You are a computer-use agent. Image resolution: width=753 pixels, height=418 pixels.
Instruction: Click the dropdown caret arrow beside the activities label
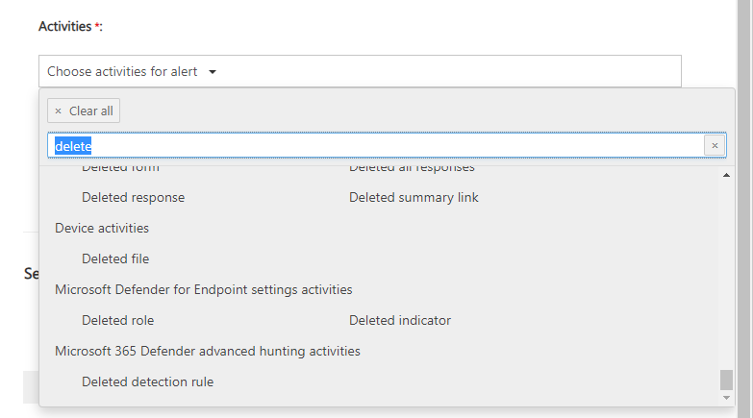[x=213, y=72]
